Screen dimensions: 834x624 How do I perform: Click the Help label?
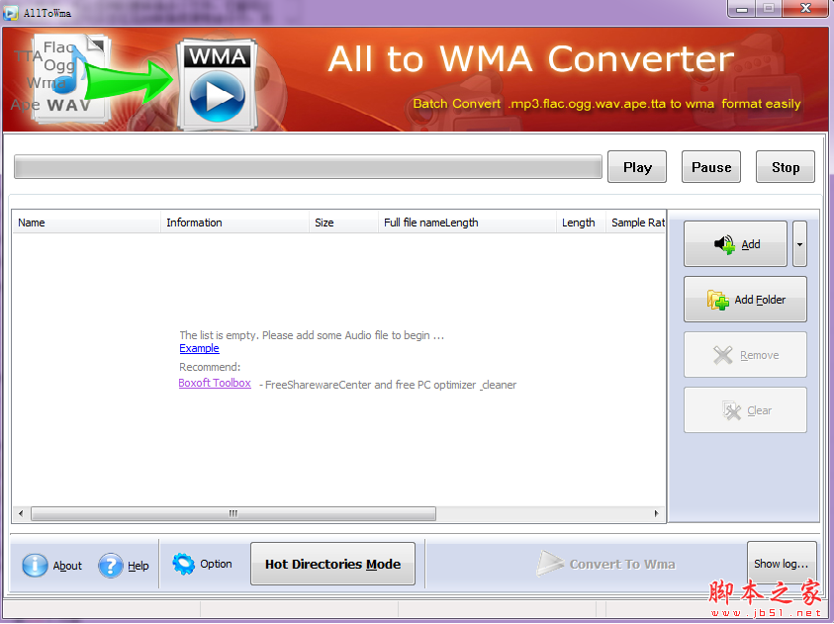pos(139,566)
